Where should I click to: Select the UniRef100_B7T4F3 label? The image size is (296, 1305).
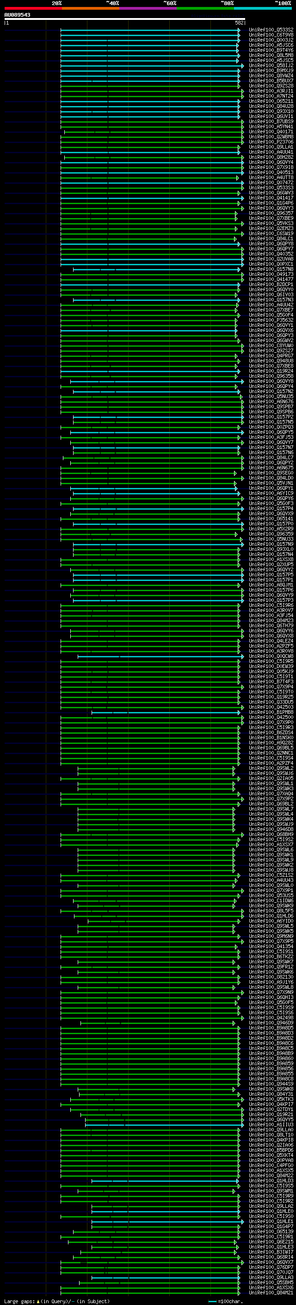(271, 681)
